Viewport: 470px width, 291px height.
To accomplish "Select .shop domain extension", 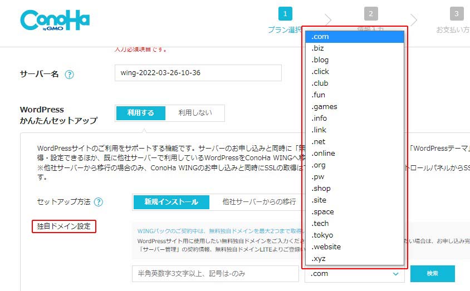I will point(355,188).
